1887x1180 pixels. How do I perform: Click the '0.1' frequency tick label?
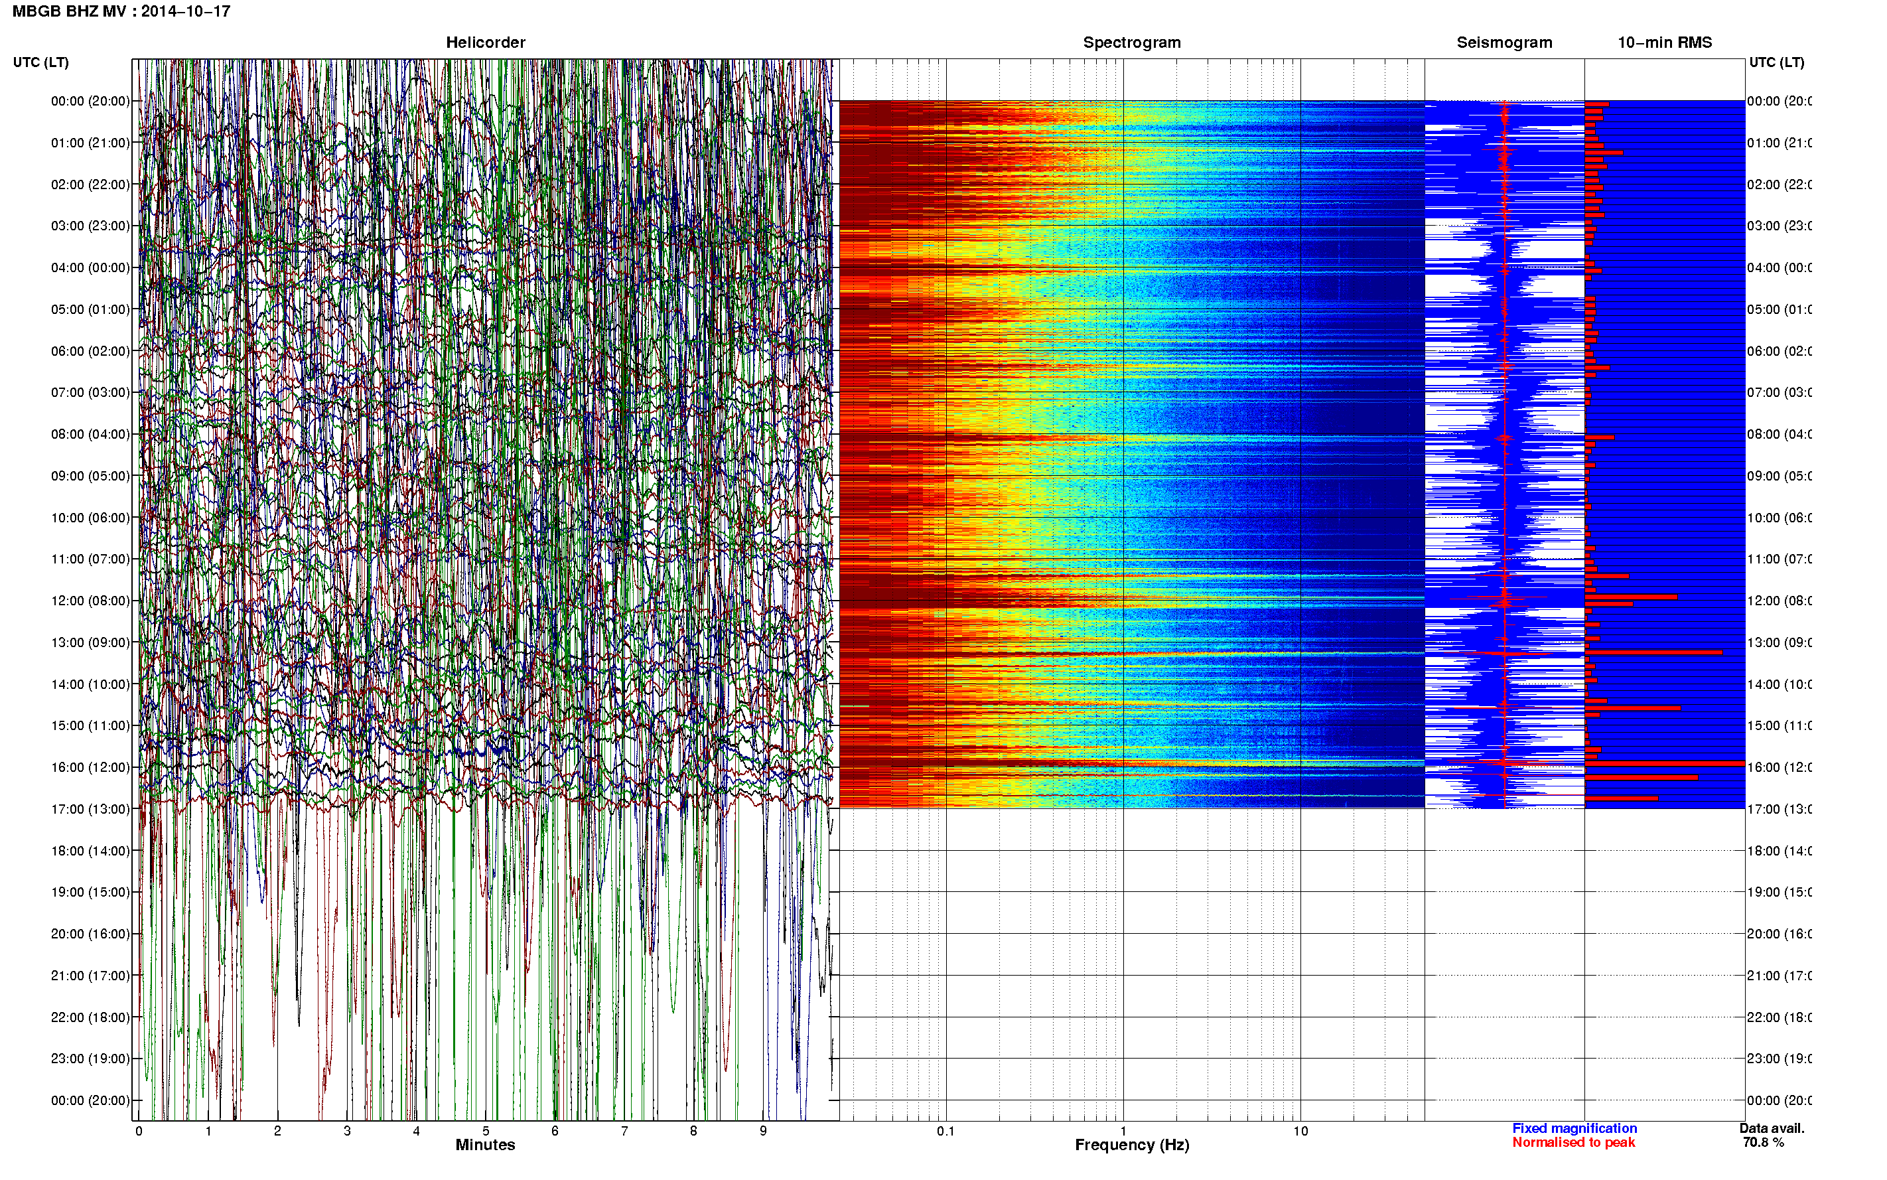(945, 1131)
